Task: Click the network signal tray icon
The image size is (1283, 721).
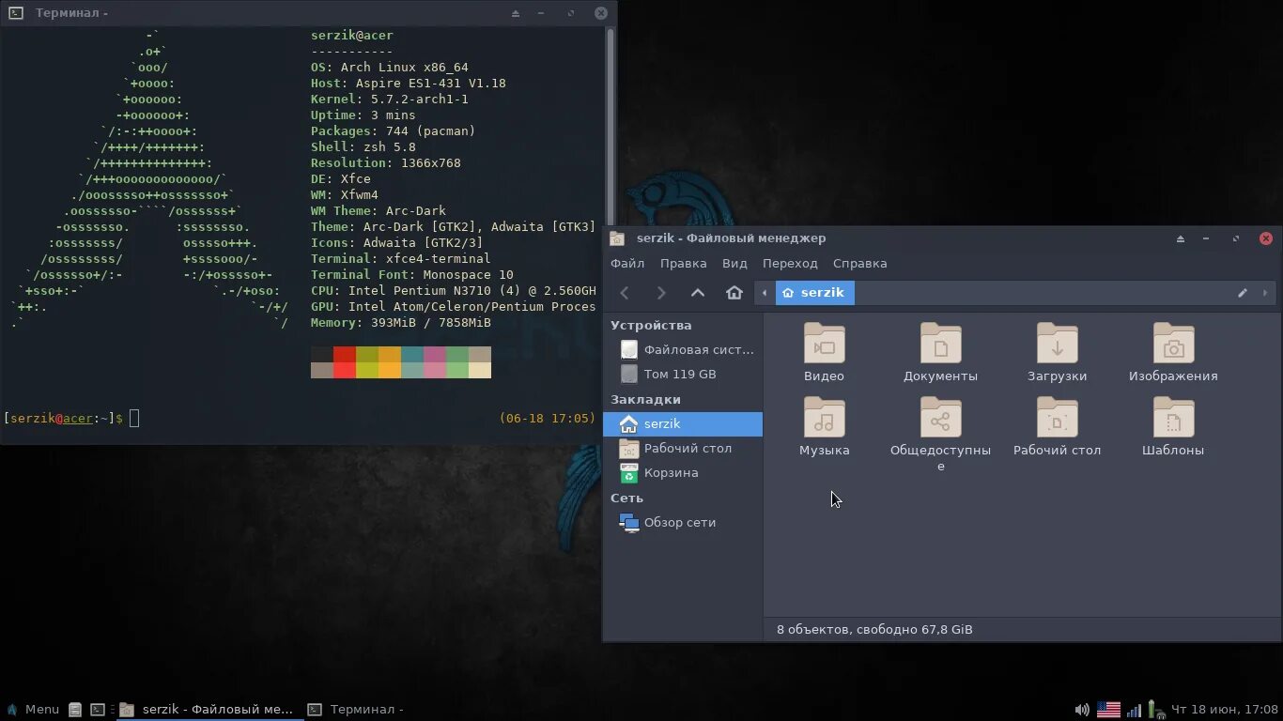Action: pyautogui.click(x=1134, y=710)
